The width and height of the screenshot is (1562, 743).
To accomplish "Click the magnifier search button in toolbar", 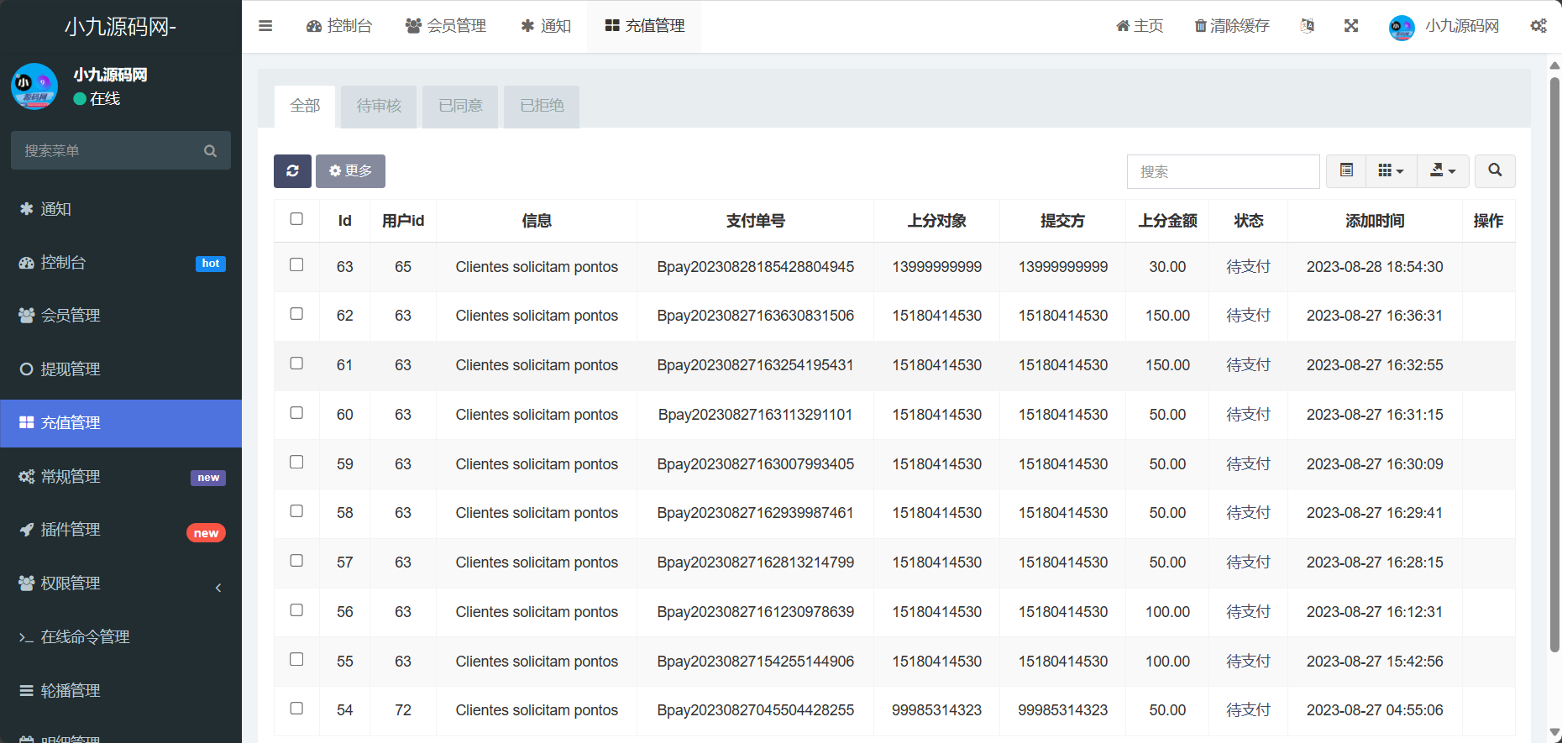I will [x=1495, y=171].
